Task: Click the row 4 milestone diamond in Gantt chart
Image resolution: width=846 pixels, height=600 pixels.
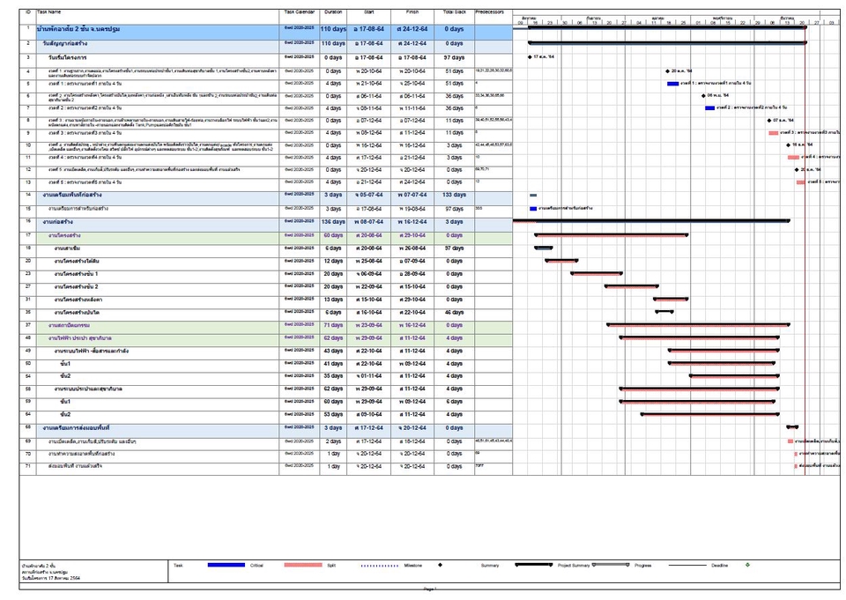Action: point(667,71)
